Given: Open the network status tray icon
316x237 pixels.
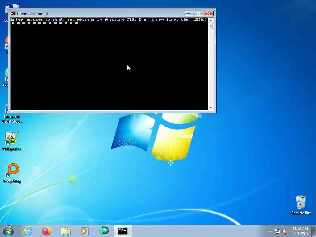Looking at the screenshot, I should point(277,231).
